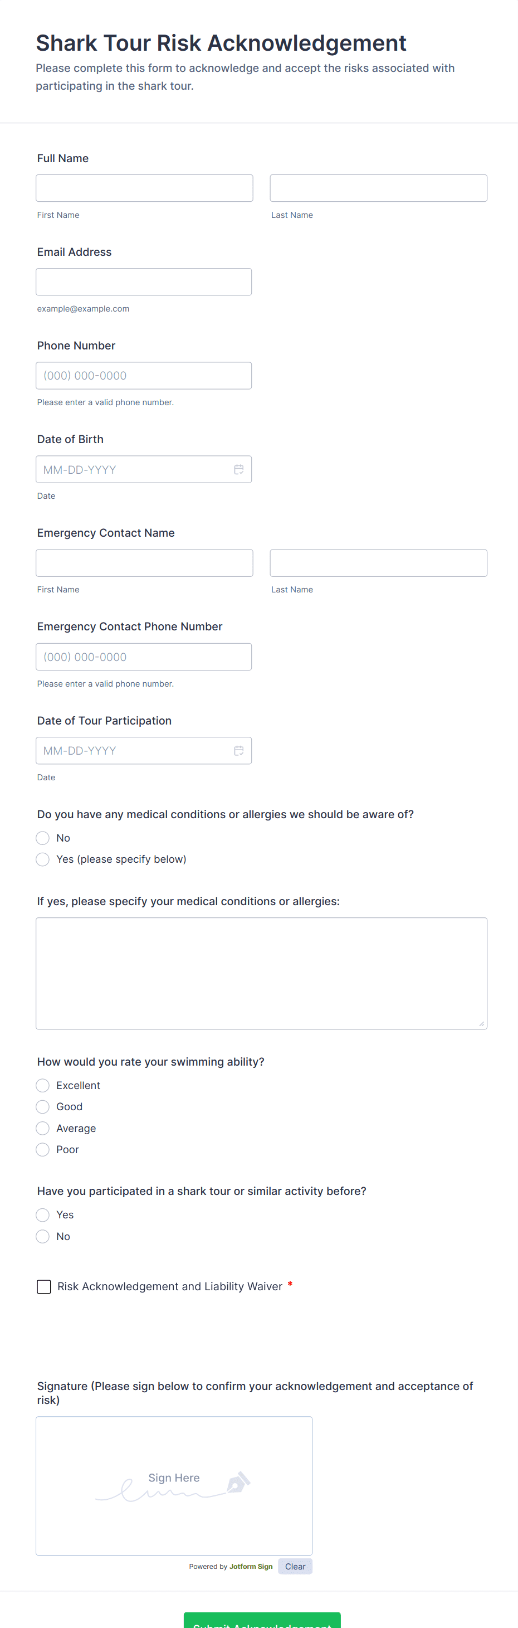Pick Average swimming ability
Viewport: 518px width, 1628px height.
[43, 1128]
